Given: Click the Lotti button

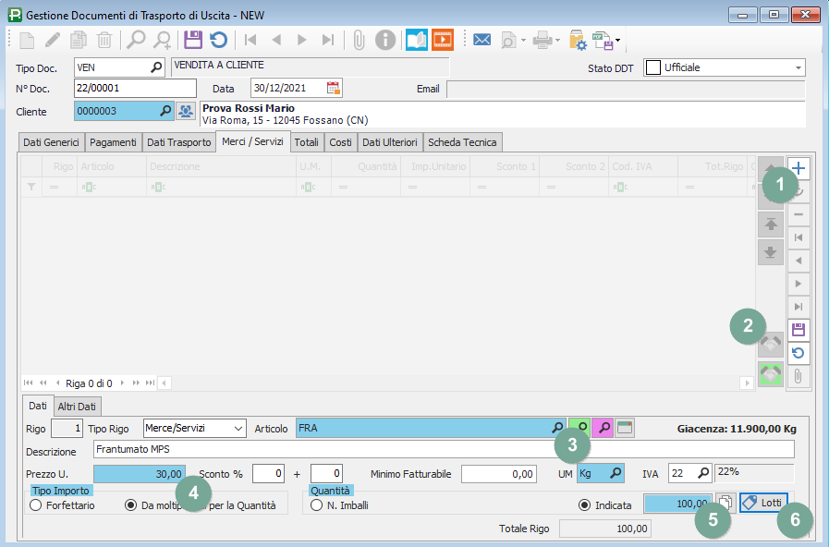Looking at the screenshot, I should (762, 502).
